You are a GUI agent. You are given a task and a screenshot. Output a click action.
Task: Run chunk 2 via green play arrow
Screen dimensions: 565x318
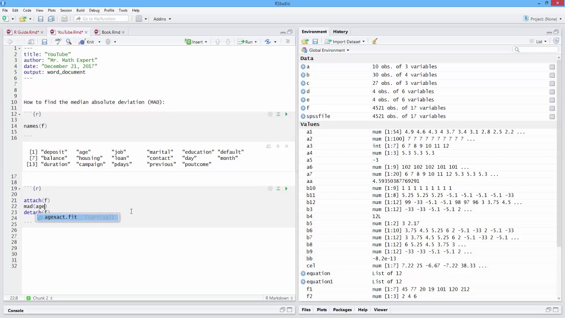pyautogui.click(x=286, y=189)
